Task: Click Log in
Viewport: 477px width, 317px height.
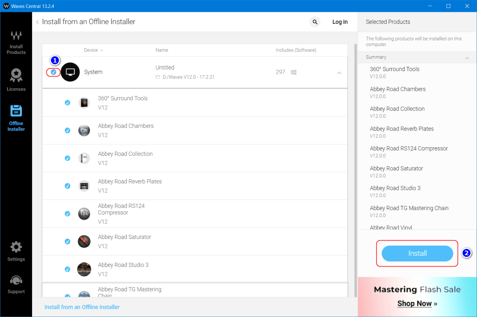Action: (x=340, y=22)
